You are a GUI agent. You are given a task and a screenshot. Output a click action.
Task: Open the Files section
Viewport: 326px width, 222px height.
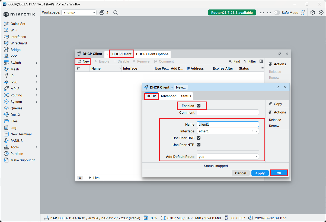(x=14, y=121)
